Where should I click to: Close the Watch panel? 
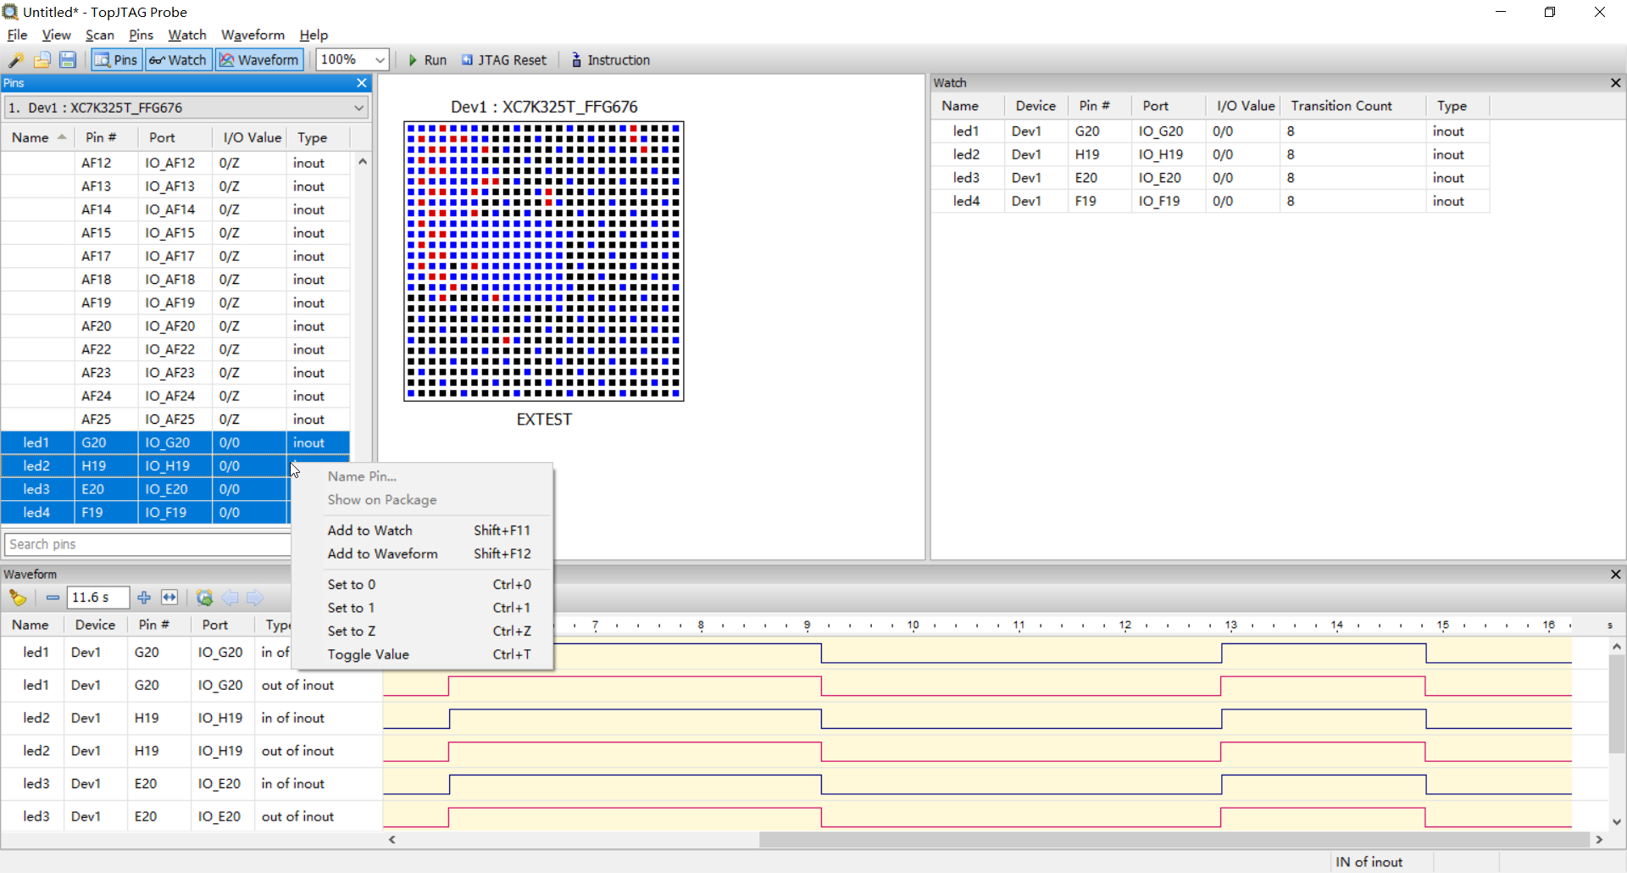[x=1615, y=83]
